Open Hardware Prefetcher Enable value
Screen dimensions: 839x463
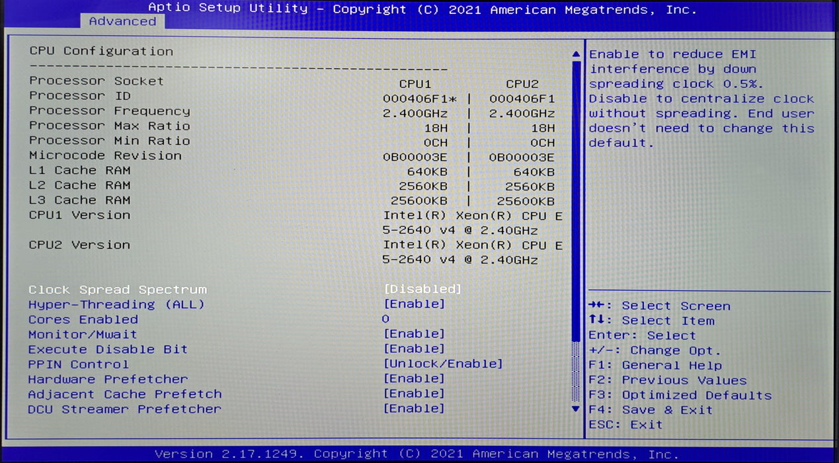click(x=415, y=378)
